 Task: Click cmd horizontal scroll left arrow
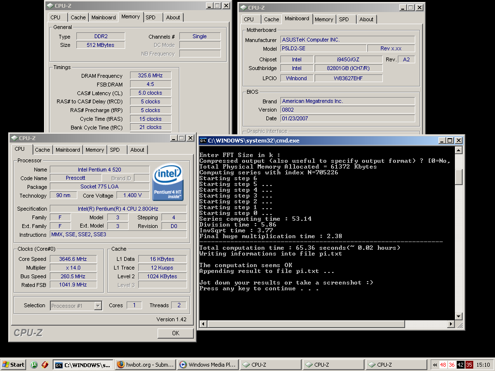pyautogui.click(x=204, y=324)
